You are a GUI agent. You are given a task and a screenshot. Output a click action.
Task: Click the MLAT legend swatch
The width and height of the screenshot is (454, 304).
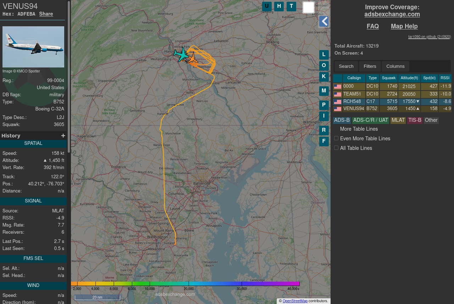click(x=398, y=120)
